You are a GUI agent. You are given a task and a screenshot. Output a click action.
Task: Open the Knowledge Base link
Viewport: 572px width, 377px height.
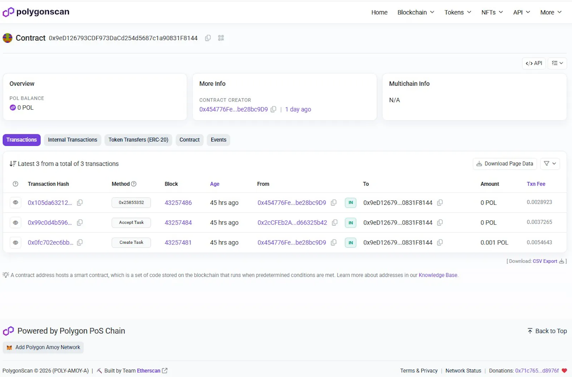(x=438, y=275)
